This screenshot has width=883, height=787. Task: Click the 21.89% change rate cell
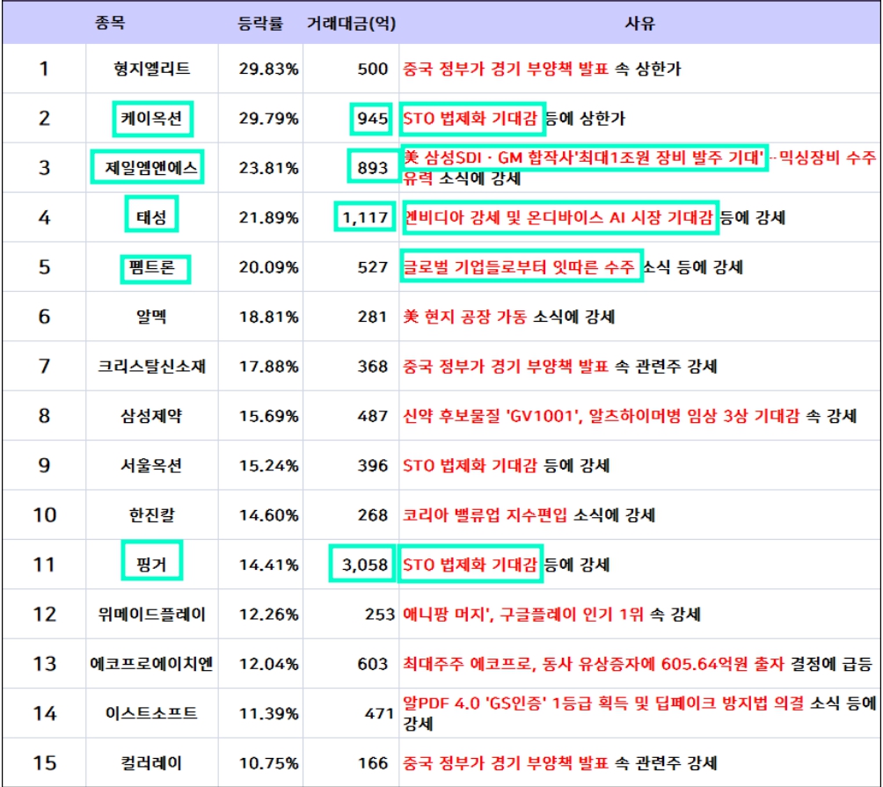point(268,217)
